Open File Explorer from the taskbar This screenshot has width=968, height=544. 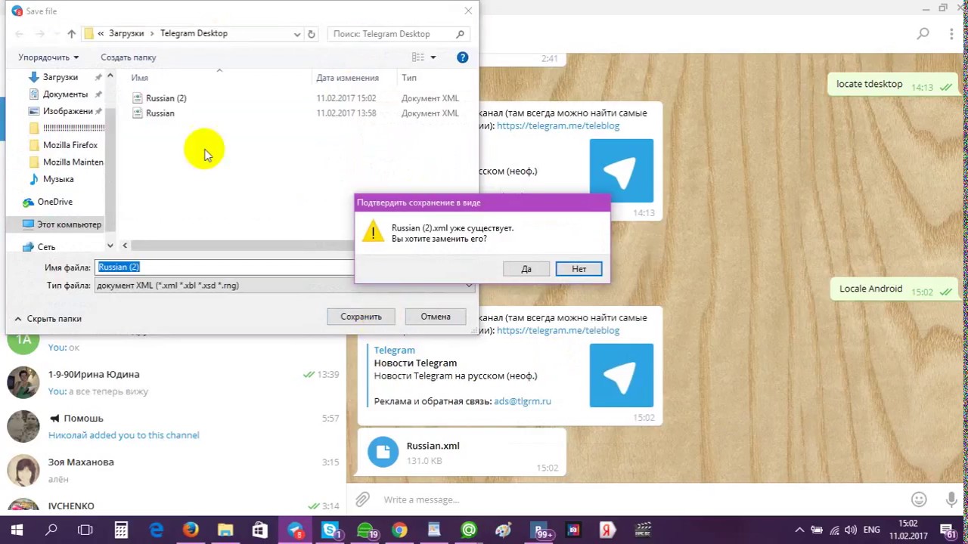pyautogui.click(x=225, y=530)
